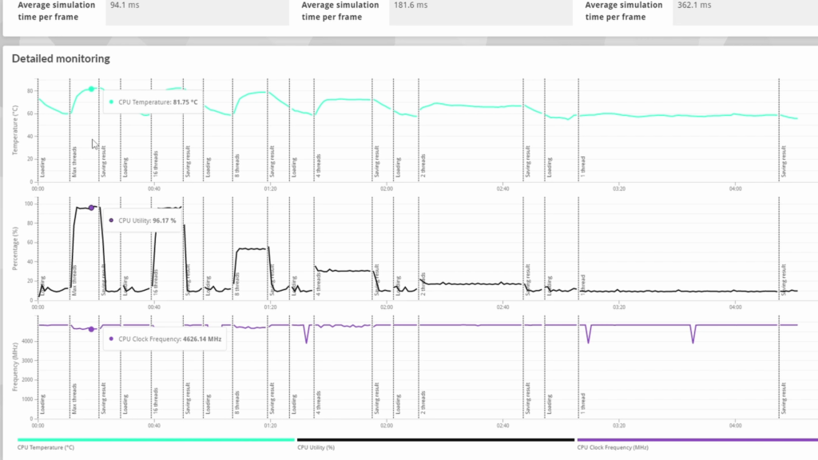Select the purple data point marker on the frequency curve
This screenshot has height=460, width=818.
(91, 328)
